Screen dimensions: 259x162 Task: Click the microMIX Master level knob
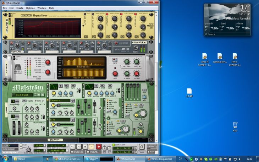click(135, 48)
